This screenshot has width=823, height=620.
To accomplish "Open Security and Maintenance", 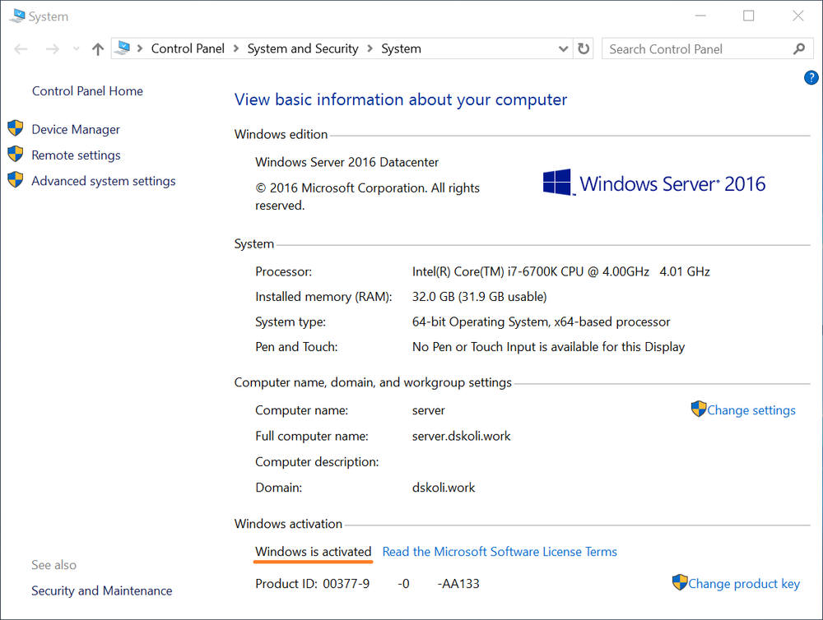I will pos(101,590).
